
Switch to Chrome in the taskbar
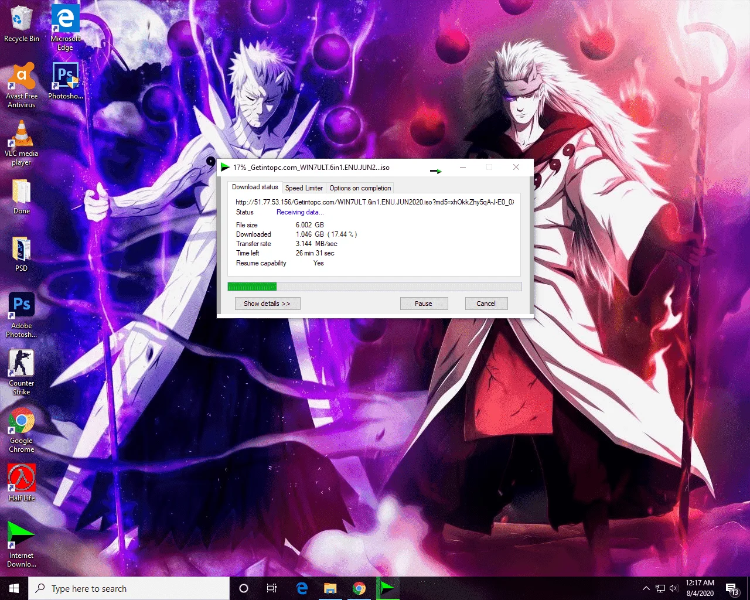coord(359,588)
